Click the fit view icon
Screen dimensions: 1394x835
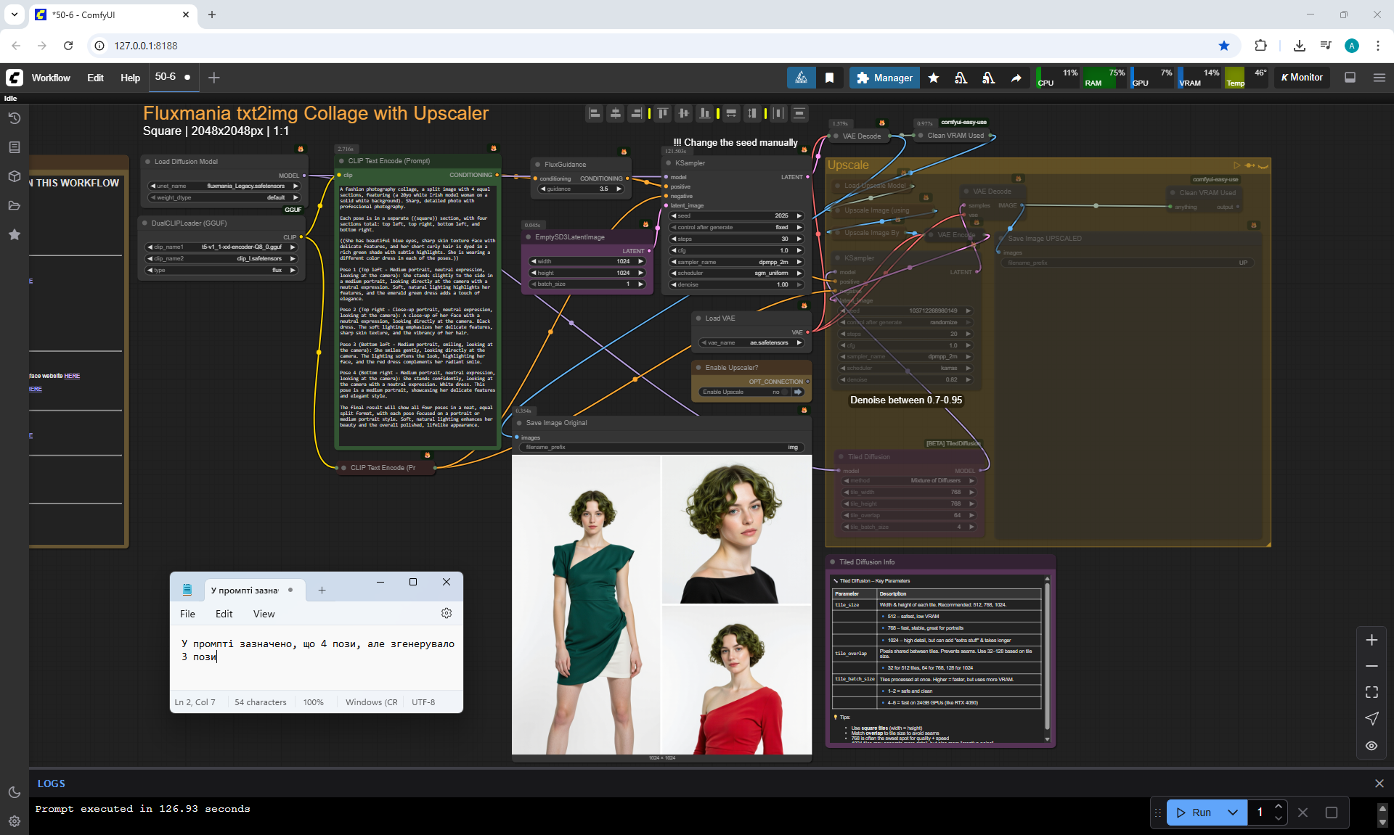1371,692
